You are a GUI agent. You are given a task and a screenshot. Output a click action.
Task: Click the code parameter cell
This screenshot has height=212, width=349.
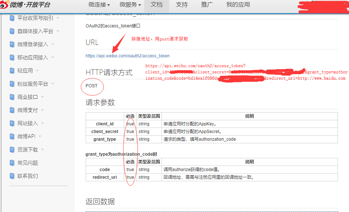tap(105, 170)
